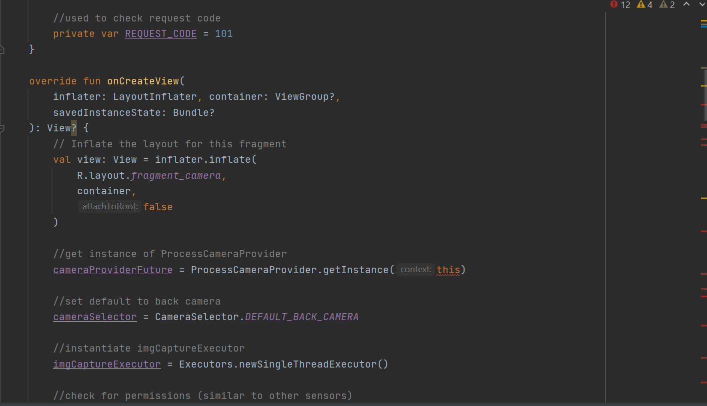Click the override keyword
This screenshot has height=406, width=707.
[x=53, y=81]
